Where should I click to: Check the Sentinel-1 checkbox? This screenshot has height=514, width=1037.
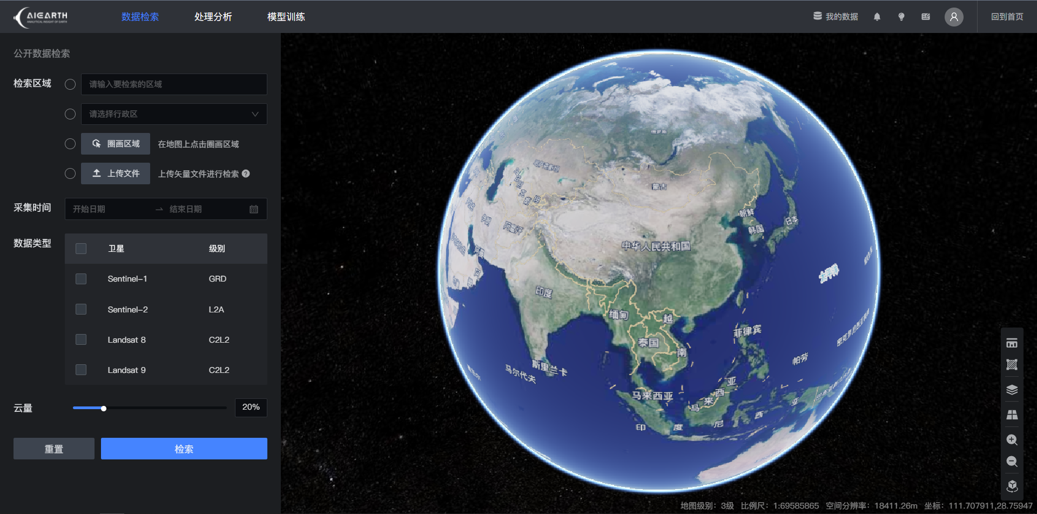81,279
